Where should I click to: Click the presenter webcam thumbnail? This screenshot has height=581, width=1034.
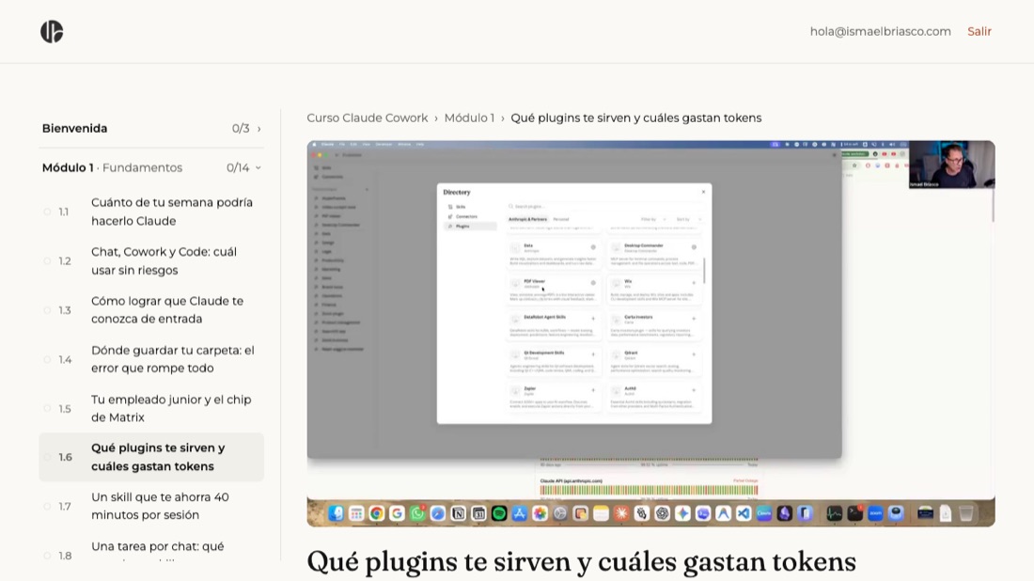coord(951,165)
